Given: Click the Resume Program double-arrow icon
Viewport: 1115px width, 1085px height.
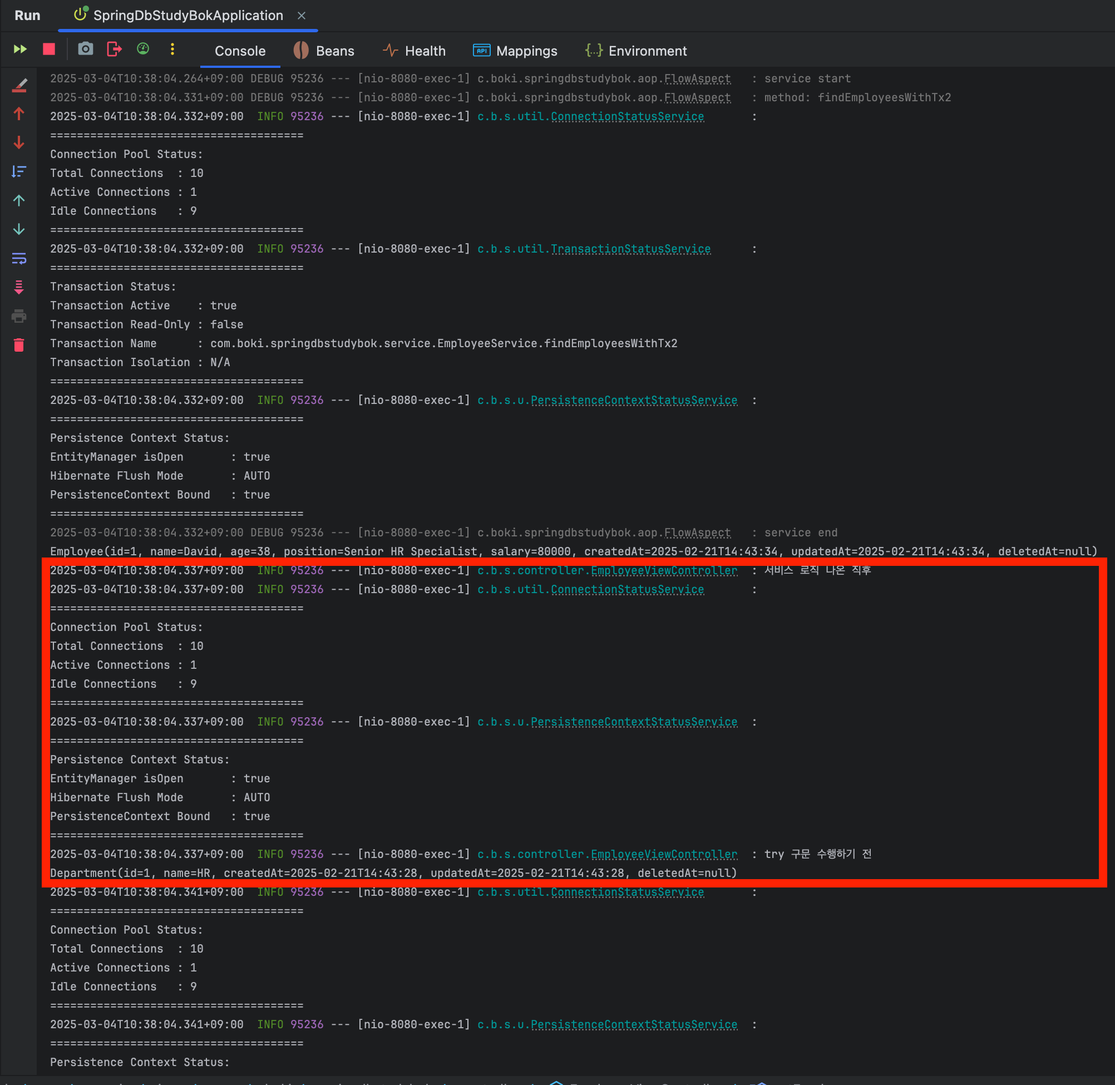Looking at the screenshot, I should [x=20, y=50].
